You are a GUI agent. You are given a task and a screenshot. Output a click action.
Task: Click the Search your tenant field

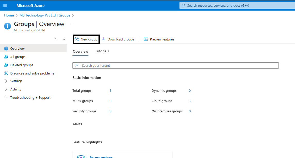[x=175, y=65]
